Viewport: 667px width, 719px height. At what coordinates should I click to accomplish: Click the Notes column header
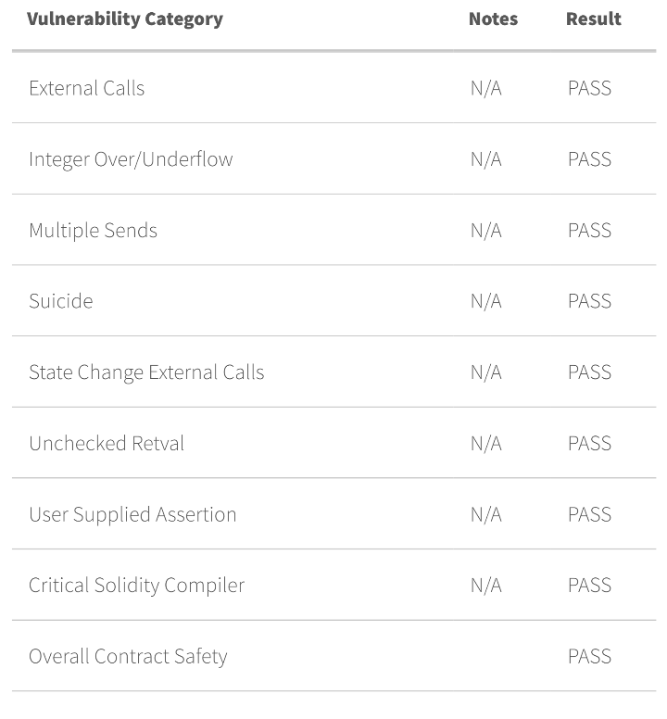click(x=493, y=19)
